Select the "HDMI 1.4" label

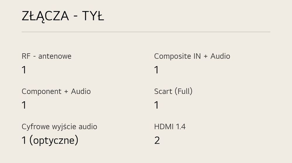[170, 127]
